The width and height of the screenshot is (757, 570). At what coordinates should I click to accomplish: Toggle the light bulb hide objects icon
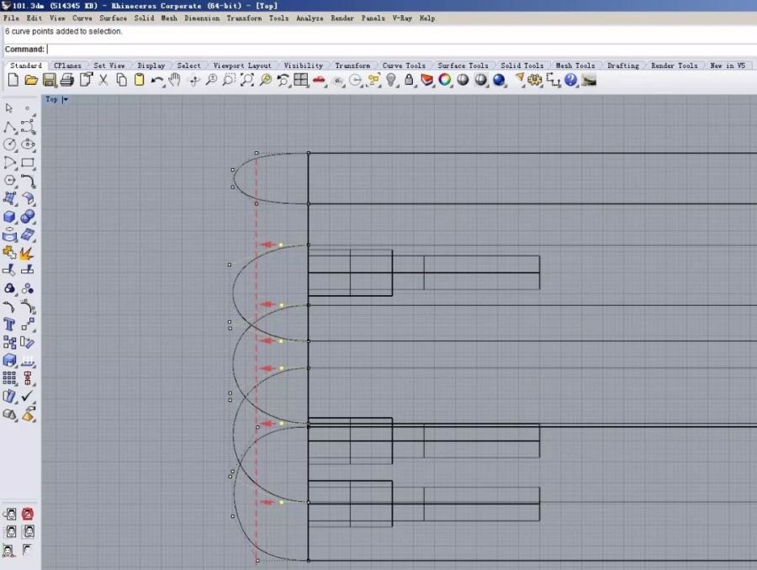pyautogui.click(x=391, y=80)
